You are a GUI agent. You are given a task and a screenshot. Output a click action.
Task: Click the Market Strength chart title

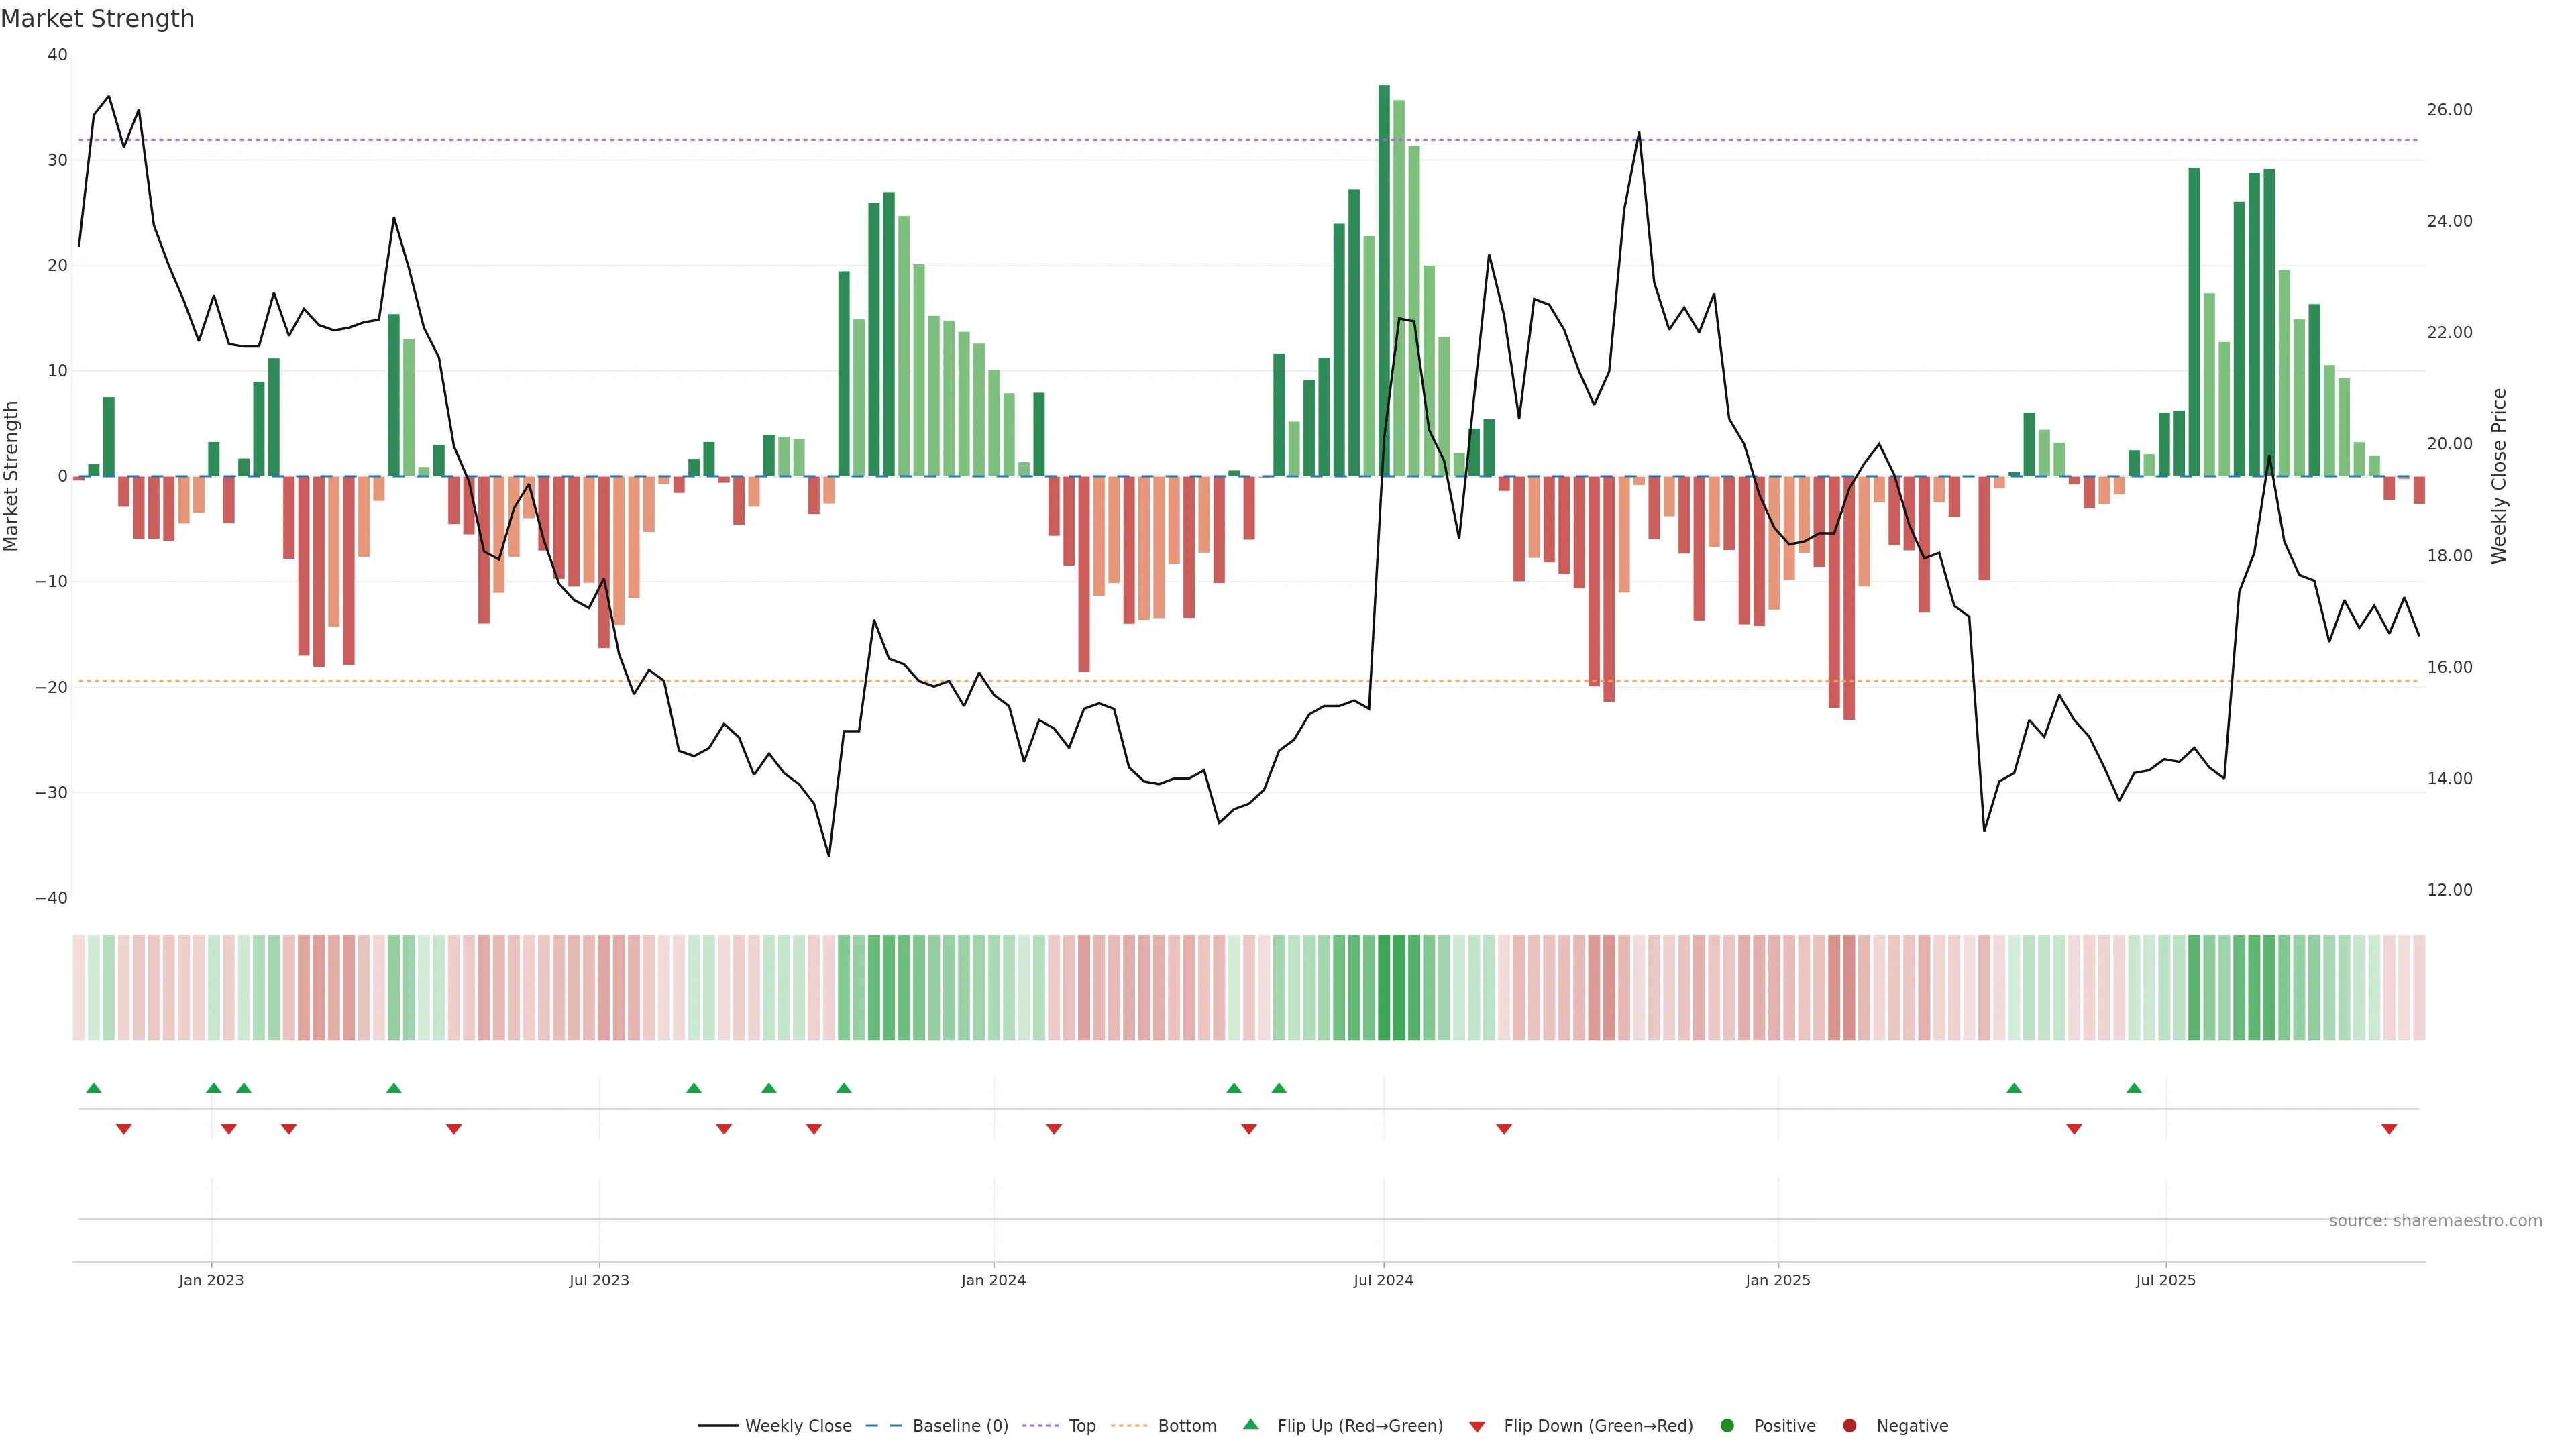point(97,19)
